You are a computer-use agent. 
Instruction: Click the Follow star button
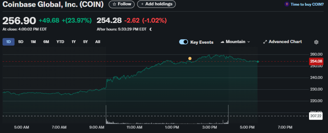coord(121,4)
